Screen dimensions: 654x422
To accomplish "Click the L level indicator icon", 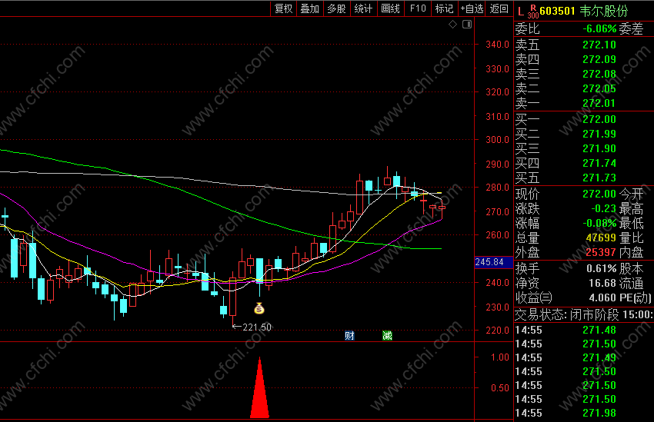I will point(521,12).
